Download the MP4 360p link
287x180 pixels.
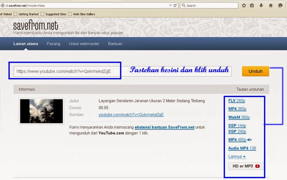click(x=237, y=109)
